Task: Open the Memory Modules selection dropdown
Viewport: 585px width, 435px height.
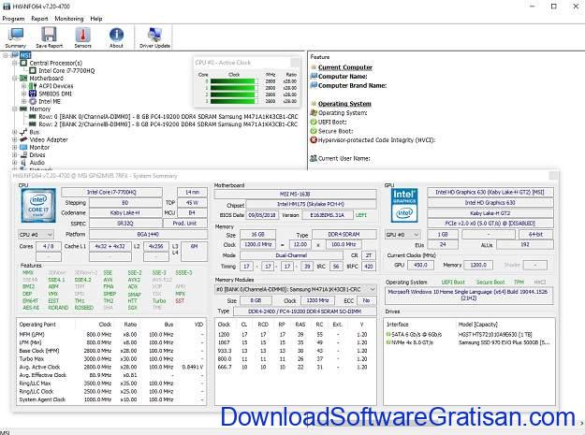Action: tap(296, 289)
